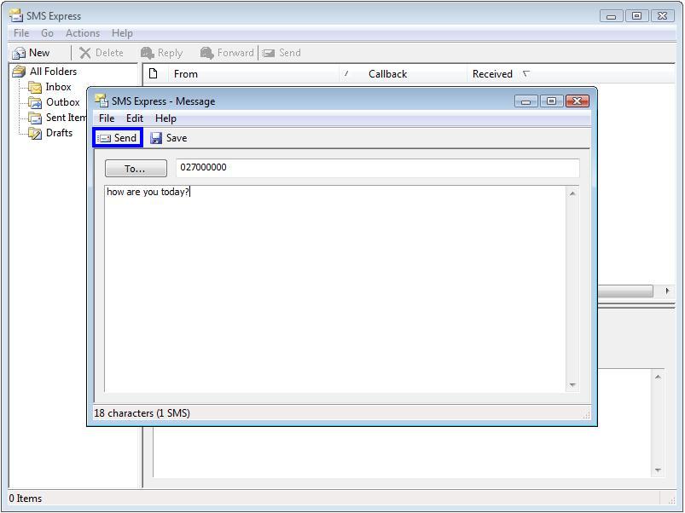Open Help menu in Message window
Viewport: 685px width, 513px height.
click(165, 118)
